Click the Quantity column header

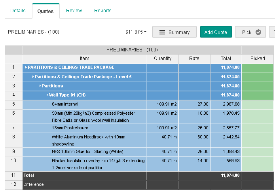163,59
